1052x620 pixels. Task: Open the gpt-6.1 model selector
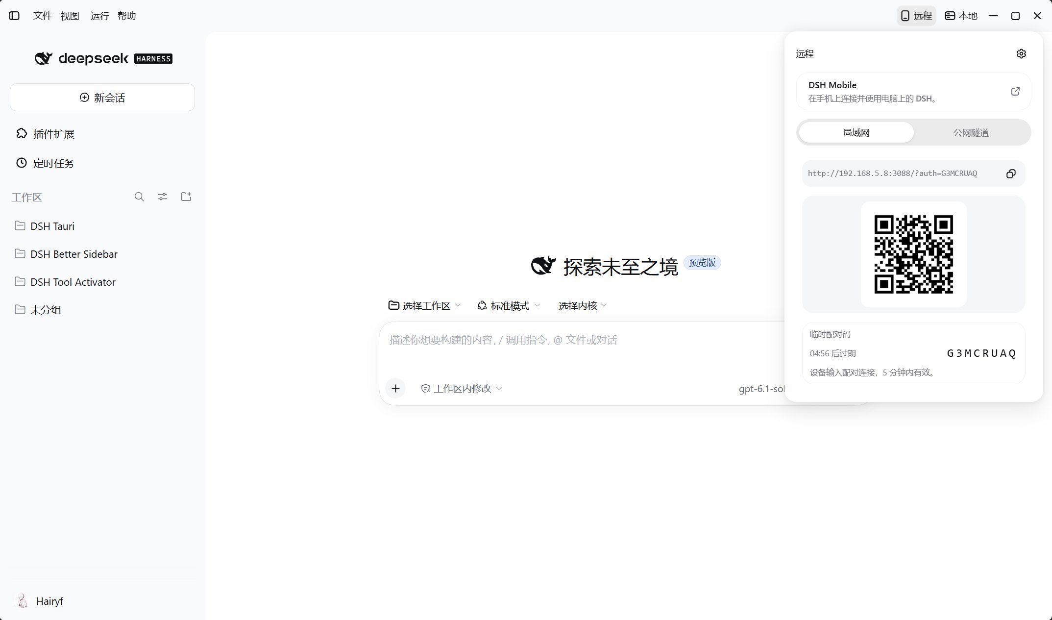tap(761, 389)
